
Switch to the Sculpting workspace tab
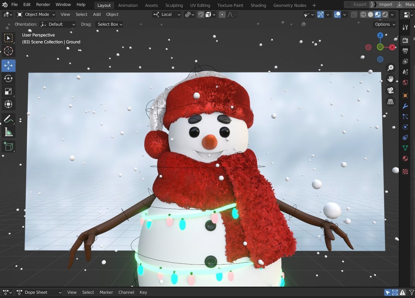tap(174, 5)
